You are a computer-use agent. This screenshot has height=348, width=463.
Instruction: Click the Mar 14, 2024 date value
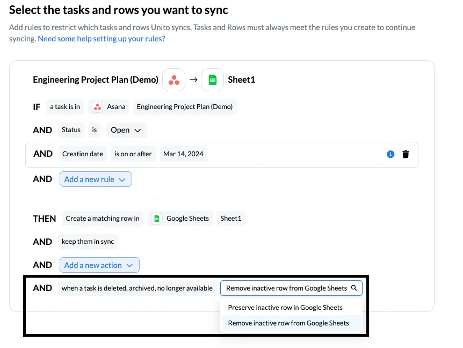183,154
